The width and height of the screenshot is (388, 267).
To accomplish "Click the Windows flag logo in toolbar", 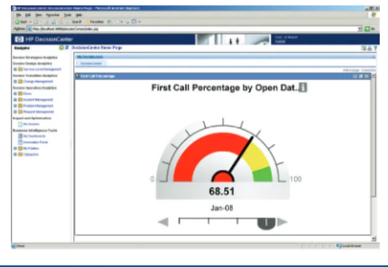I will [374, 15].
